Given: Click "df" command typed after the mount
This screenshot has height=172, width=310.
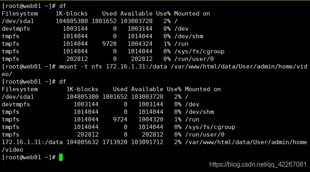Looking at the screenshot, I should pyautogui.click(x=63, y=82).
